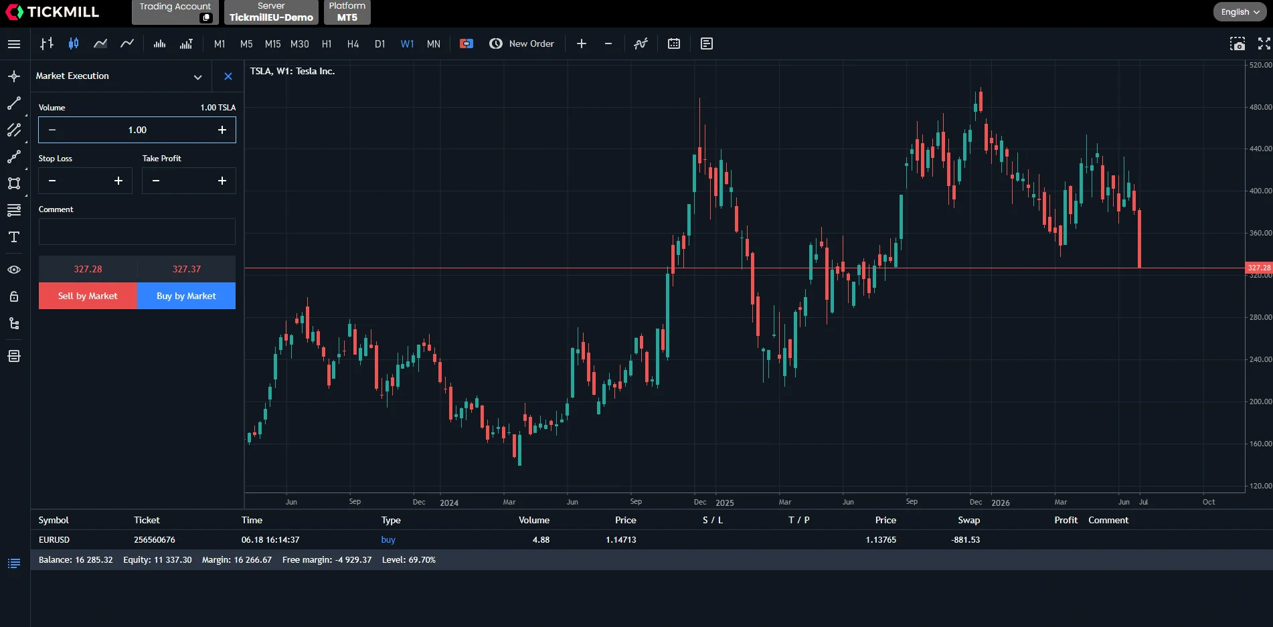This screenshot has width=1273, height=627.
Task: Sort positions by Symbol column header
Action: (x=54, y=520)
